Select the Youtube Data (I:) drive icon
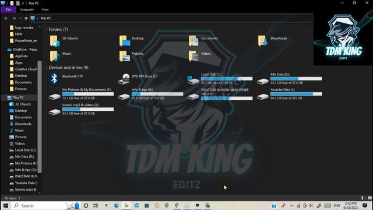The image size is (373, 210). (x=263, y=96)
